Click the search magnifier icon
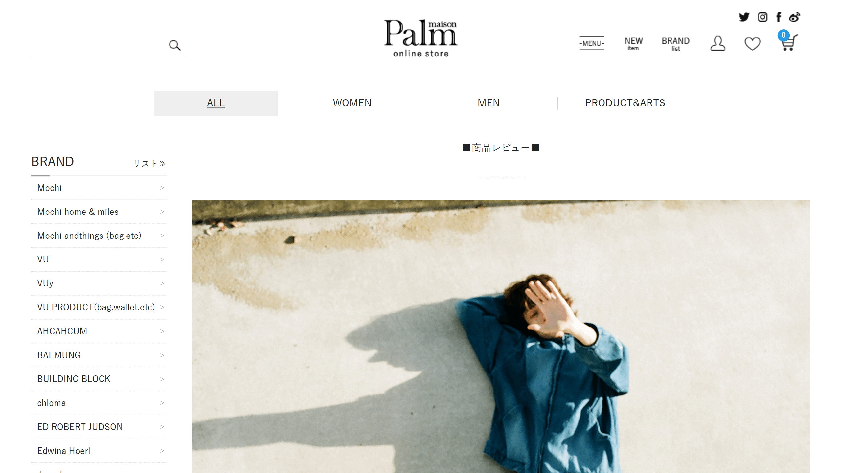841x473 pixels. pos(175,45)
